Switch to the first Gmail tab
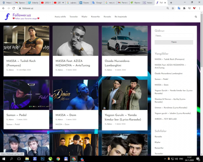 pos(20,3)
